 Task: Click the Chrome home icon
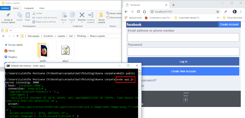(x=145, y=12)
